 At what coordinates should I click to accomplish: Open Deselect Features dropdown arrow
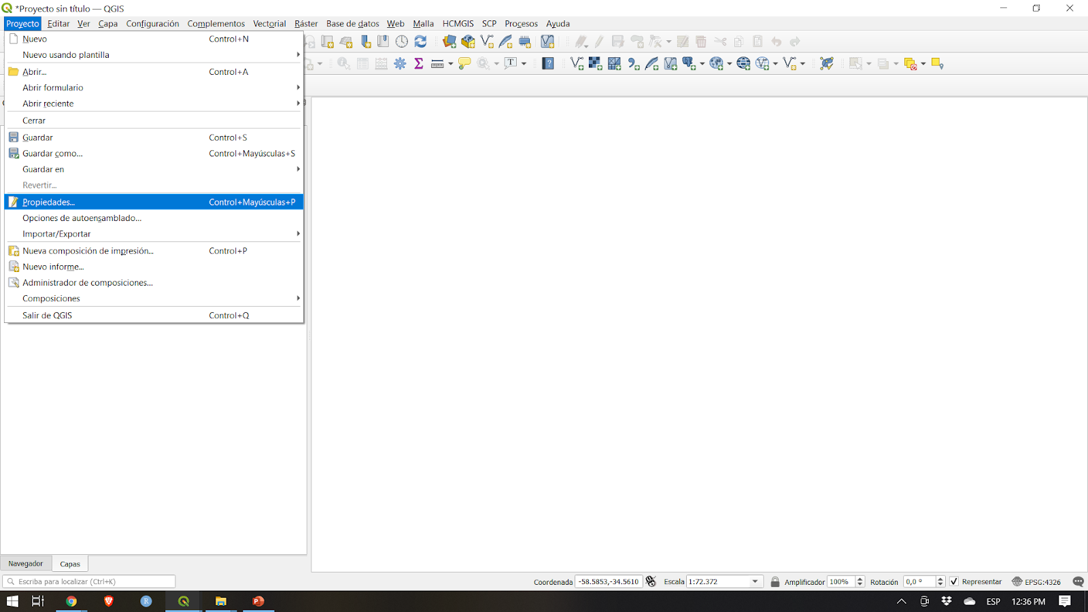pyautogui.click(x=923, y=64)
